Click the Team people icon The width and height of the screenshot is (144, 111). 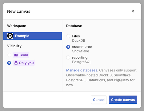tap(16, 55)
